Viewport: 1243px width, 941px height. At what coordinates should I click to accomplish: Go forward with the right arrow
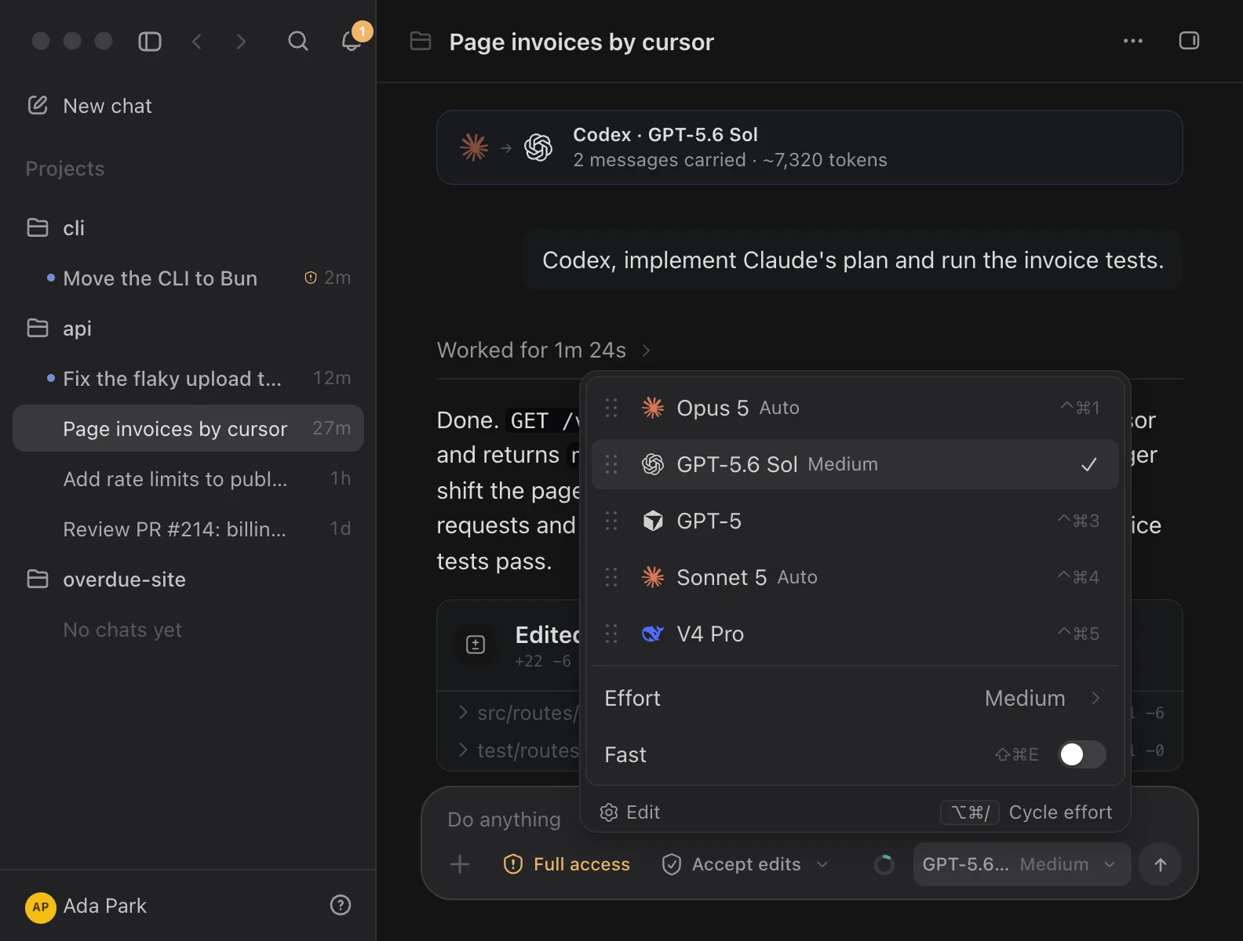click(x=241, y=42)
